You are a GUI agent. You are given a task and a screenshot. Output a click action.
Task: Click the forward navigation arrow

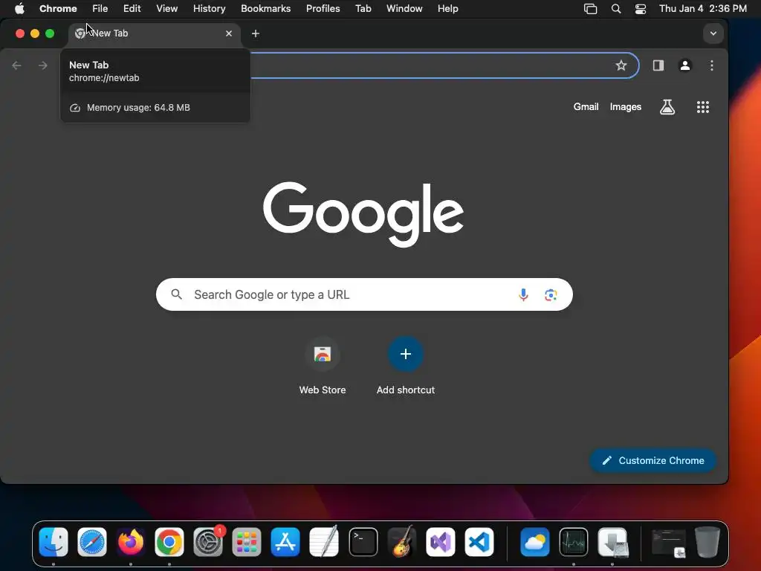coord(42,65)
